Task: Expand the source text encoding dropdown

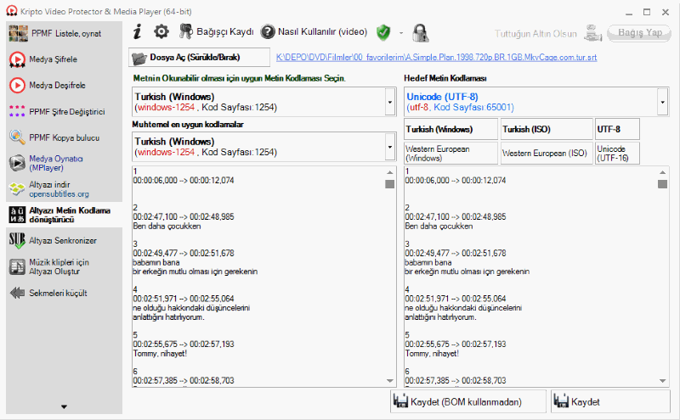Action: pyautogui.click(x=390, y=102)
